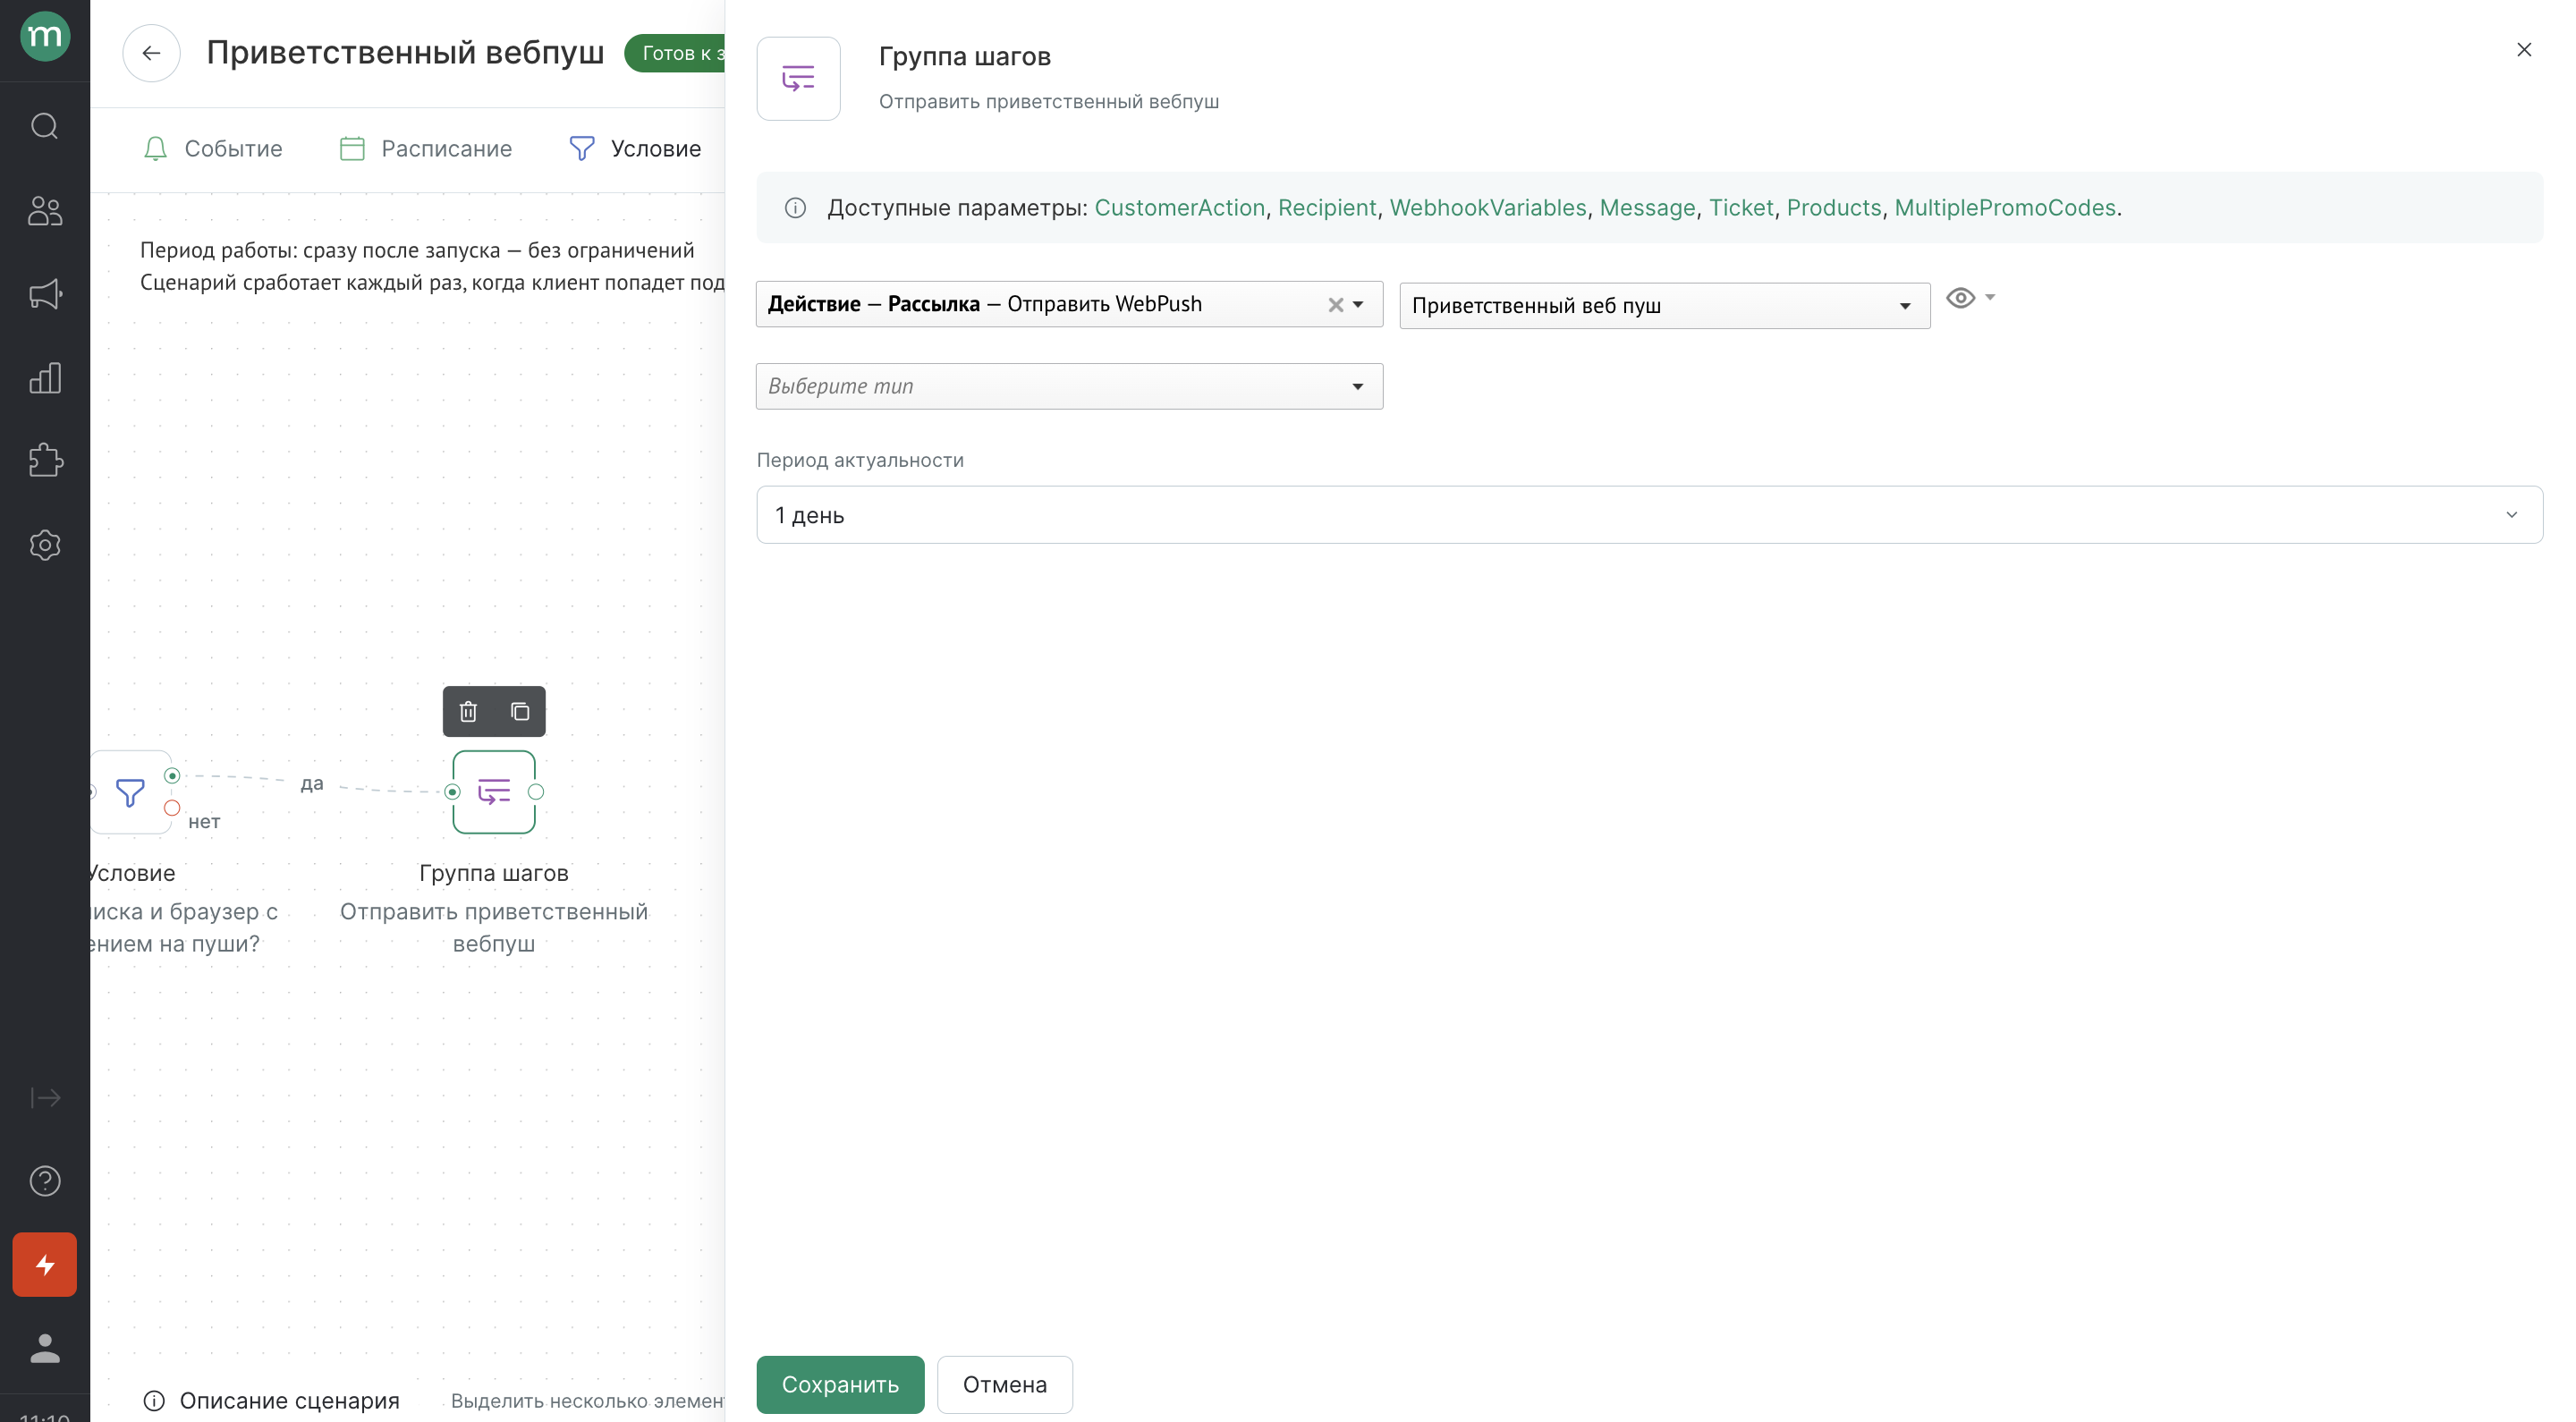Open the WebhookVariables parameter link
The height and width of the screenshot is (1422, 2576).
point(1488,208)
